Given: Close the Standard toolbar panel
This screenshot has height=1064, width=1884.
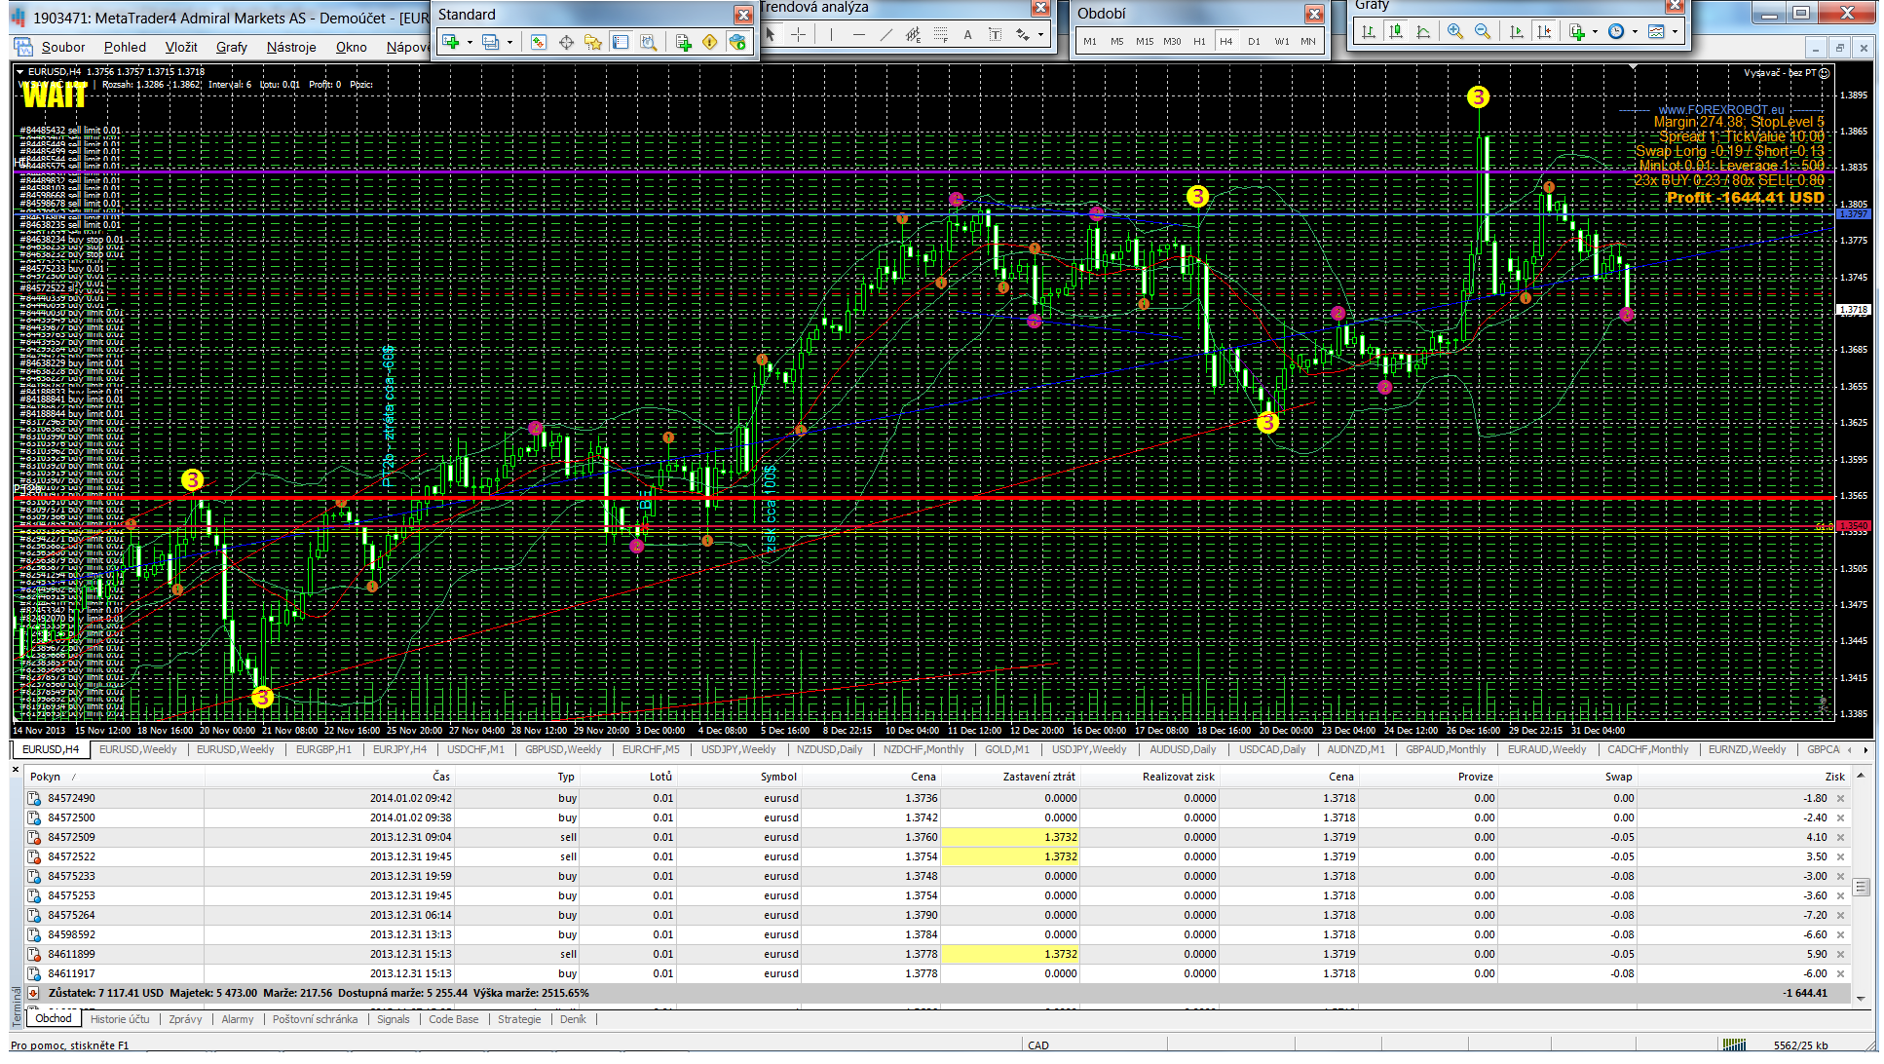Looking at the screenshot, I should [743, 15].
